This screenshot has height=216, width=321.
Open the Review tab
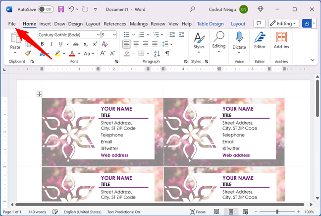[x=158, y=24]
